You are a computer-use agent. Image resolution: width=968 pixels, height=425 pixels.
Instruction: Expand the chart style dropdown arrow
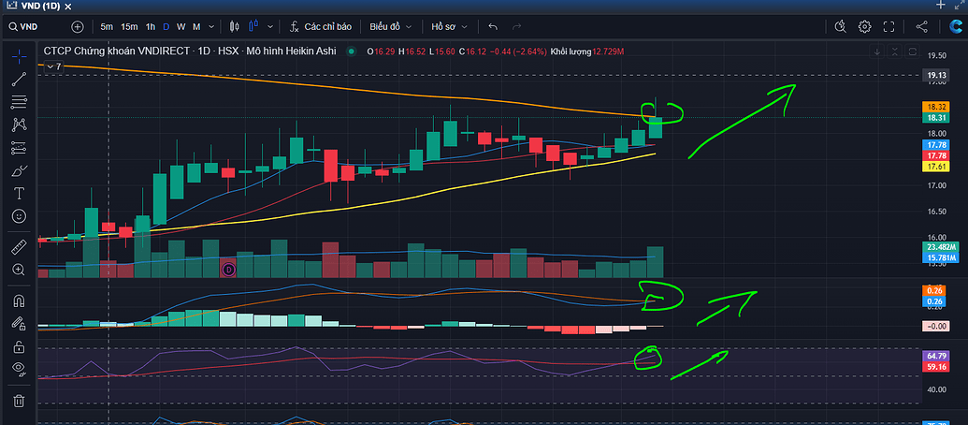(x=270, y=26)
